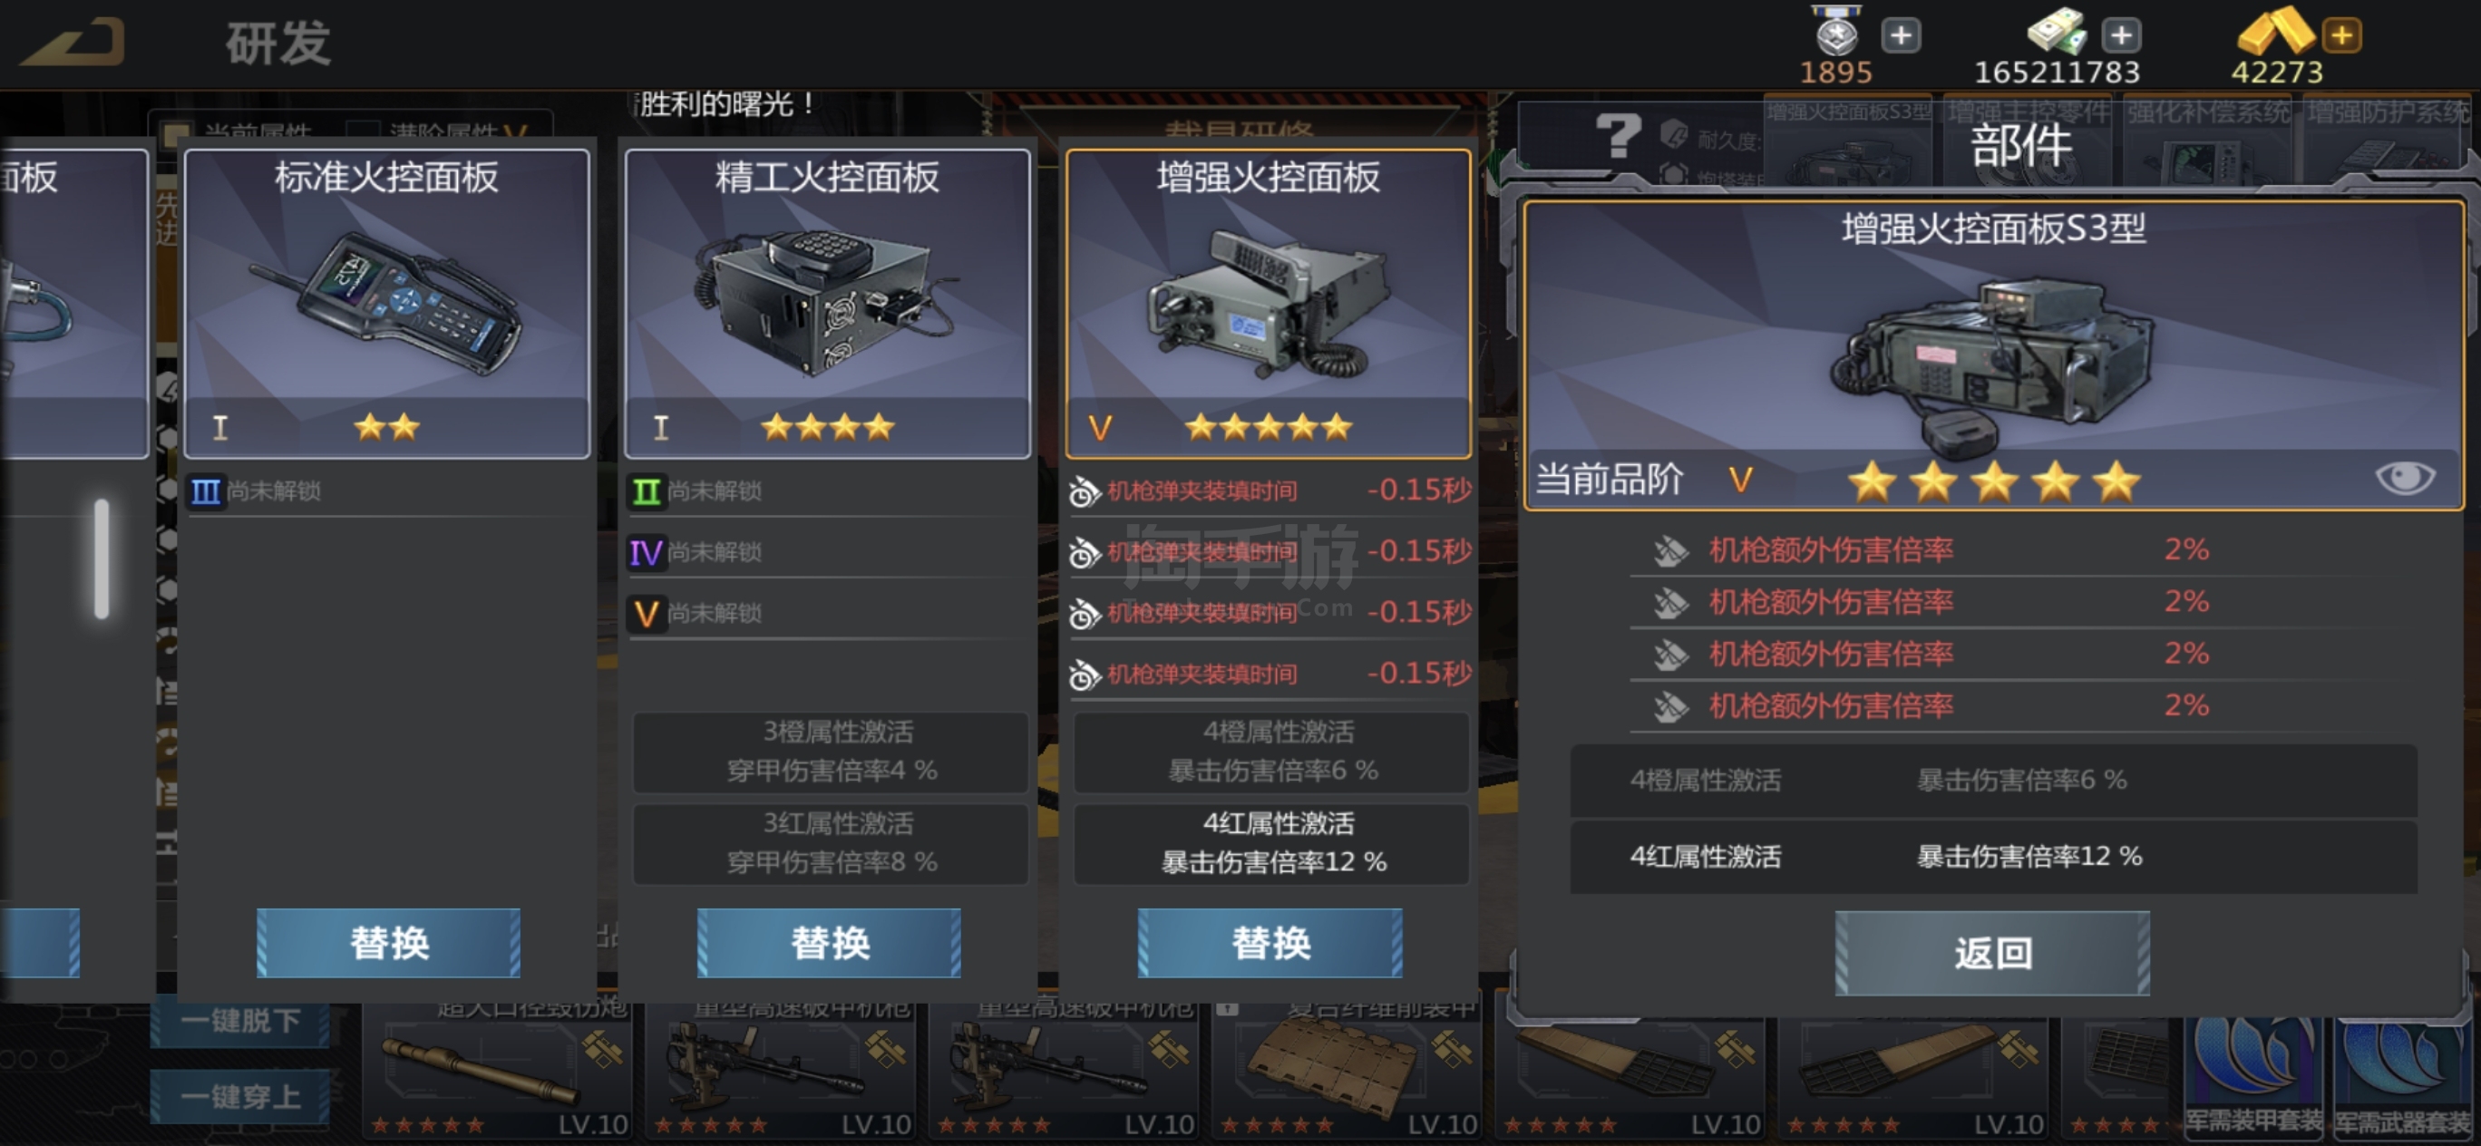The height and width of the screenshot is (1146, 2481).
Task: Open the 军需装甲套装 set icon
Action: 2253,1078
